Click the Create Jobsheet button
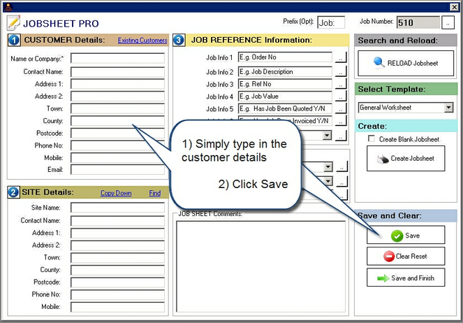 coord(406,159)
